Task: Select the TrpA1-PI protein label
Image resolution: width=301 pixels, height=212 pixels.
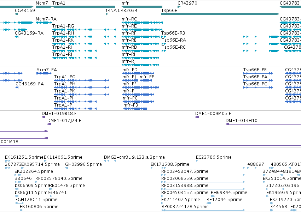Action: point(64,98)
